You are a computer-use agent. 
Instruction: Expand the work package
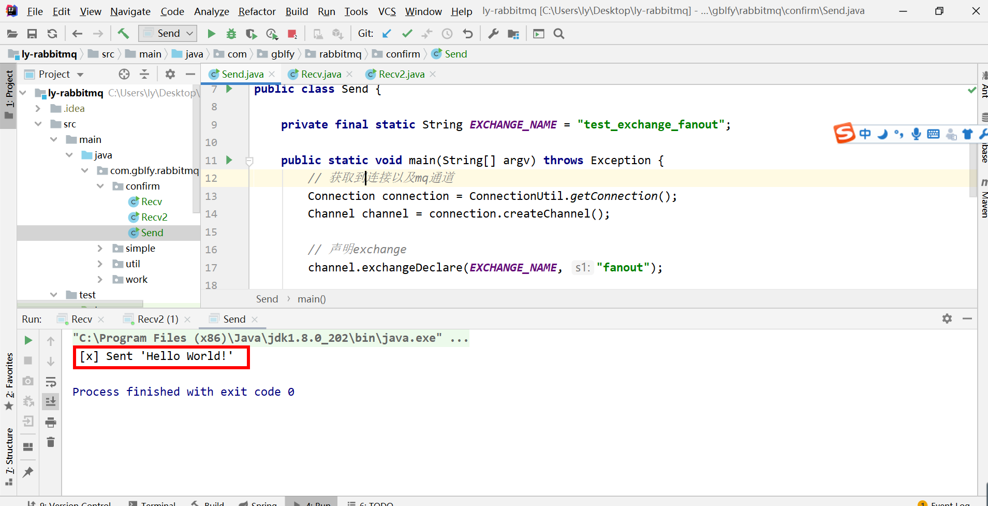pos(100,279)
